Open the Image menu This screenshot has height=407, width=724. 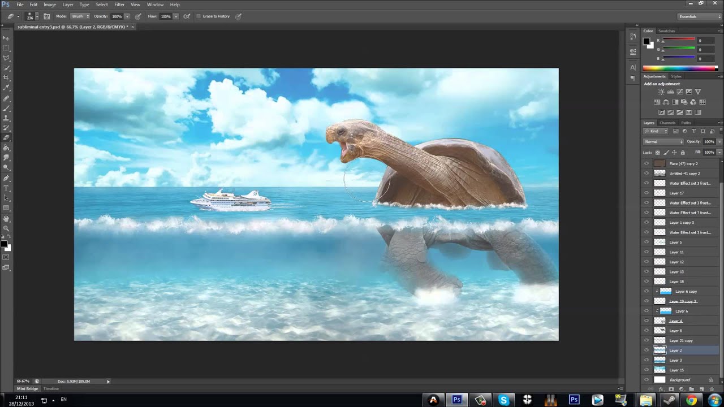click(x=50, y=5)
